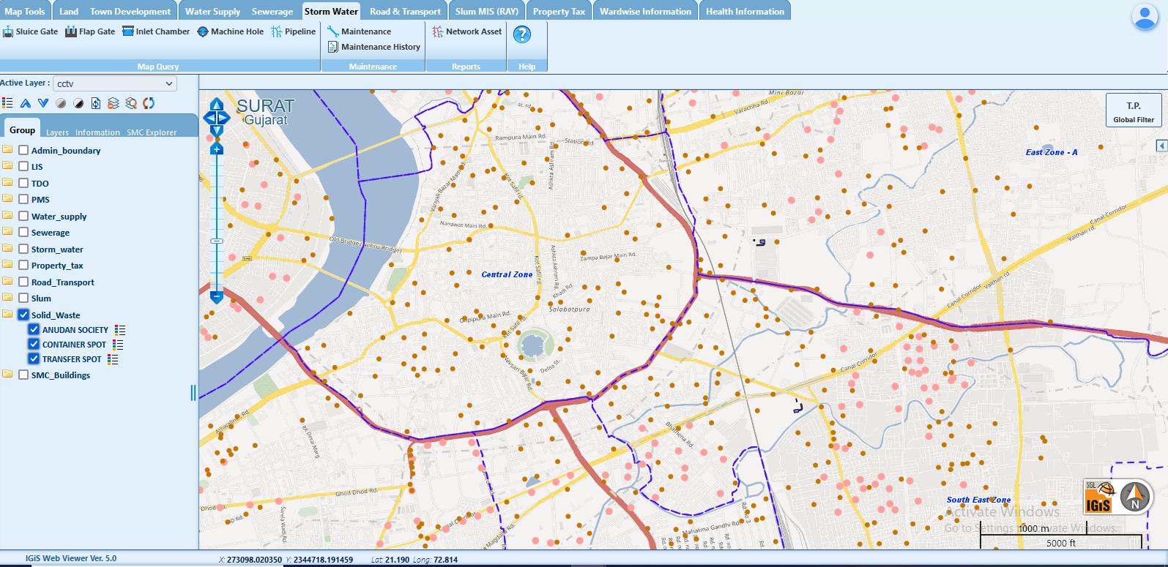Click the north compass icon
Image resolution: width=1168 pixels, height=567 pixels.
[1136, 497]
